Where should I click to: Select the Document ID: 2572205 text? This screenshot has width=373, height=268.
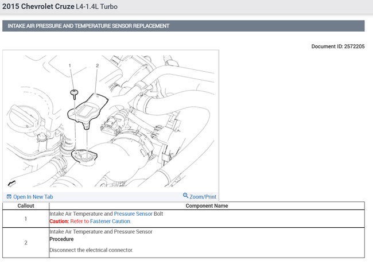pos(338,46)
